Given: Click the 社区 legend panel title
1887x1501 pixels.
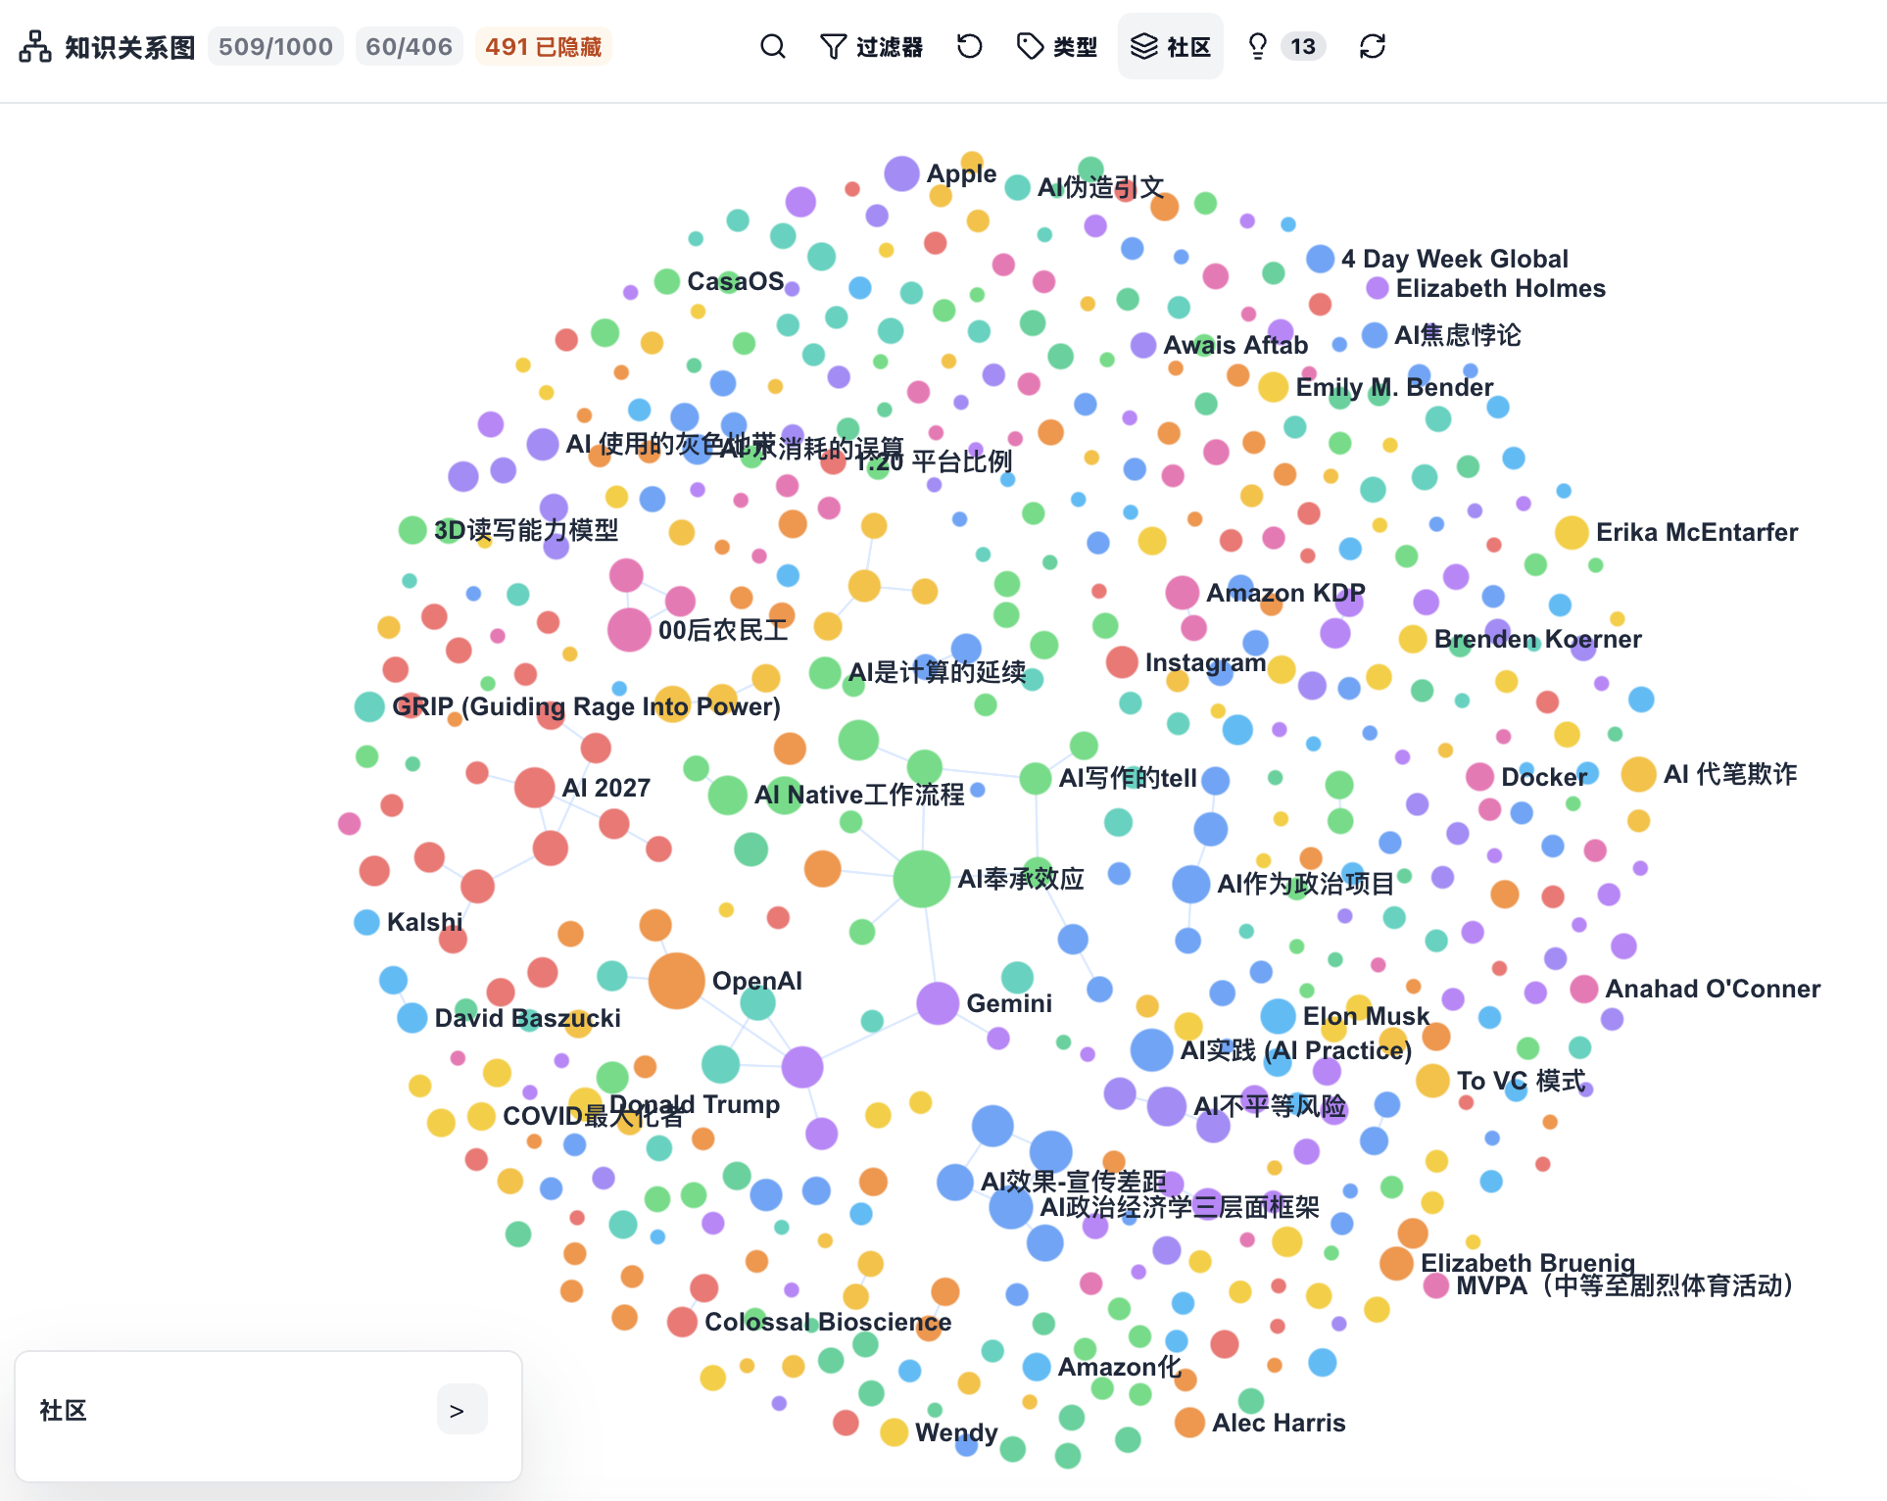Looking at the screenshot, I should coord(63,1410).
